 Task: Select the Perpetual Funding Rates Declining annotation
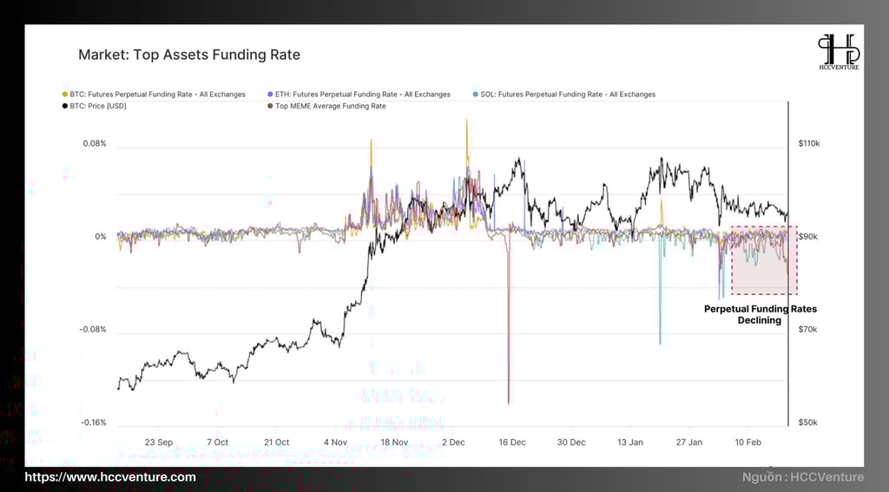pos(760,315)
